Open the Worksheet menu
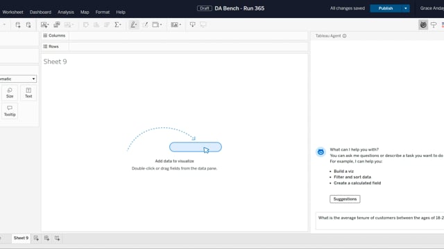Image resolution: width=444 pixels, height=249 pixels. pyautogui.click(x=12, y=12)
